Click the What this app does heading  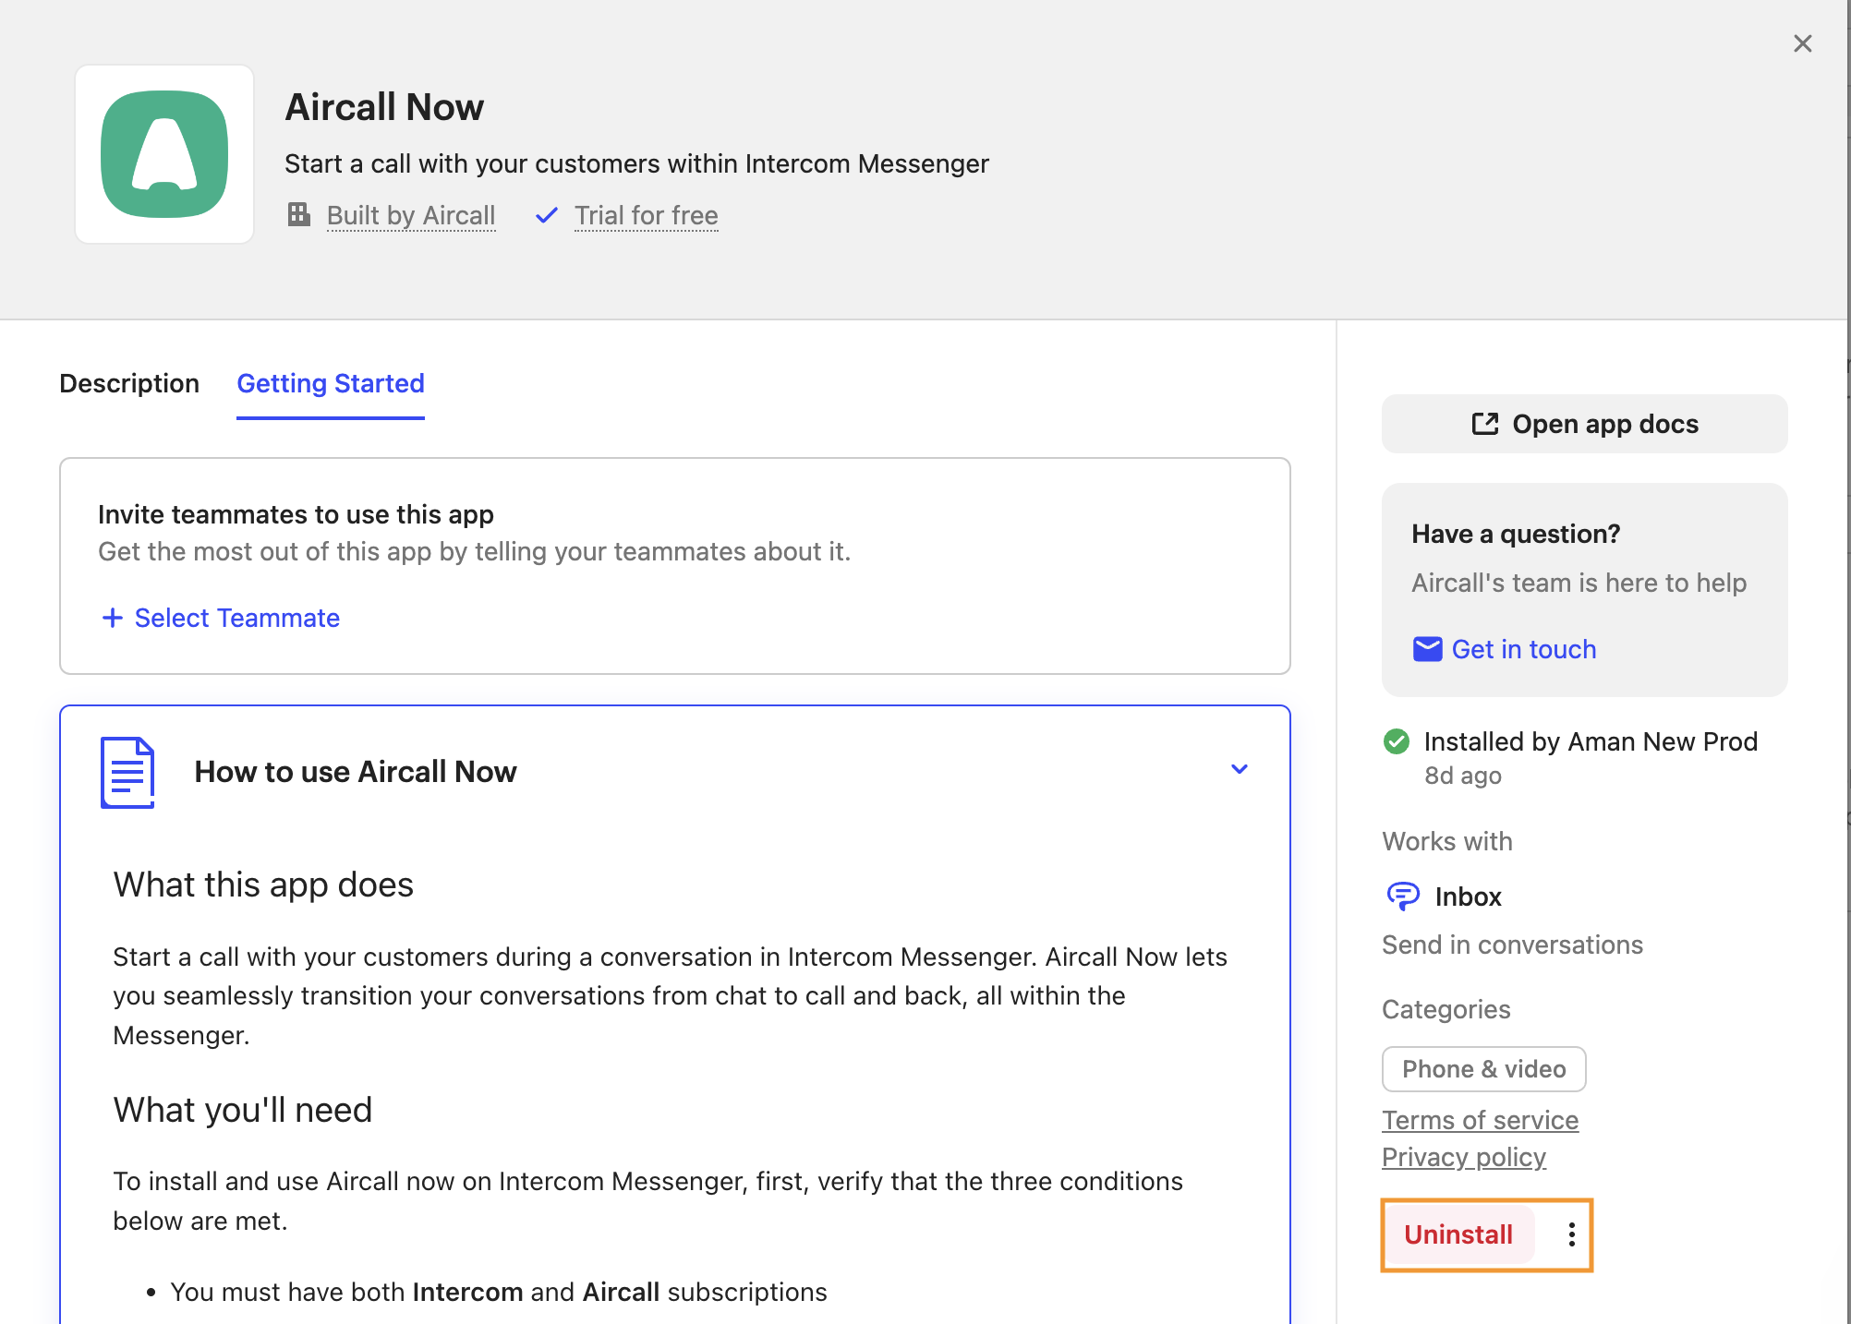pos(263,885)
